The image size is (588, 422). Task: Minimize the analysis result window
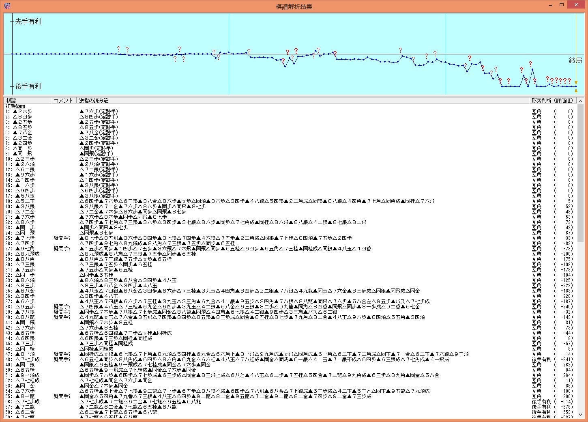pyautogui.click(x=551, y=5)
